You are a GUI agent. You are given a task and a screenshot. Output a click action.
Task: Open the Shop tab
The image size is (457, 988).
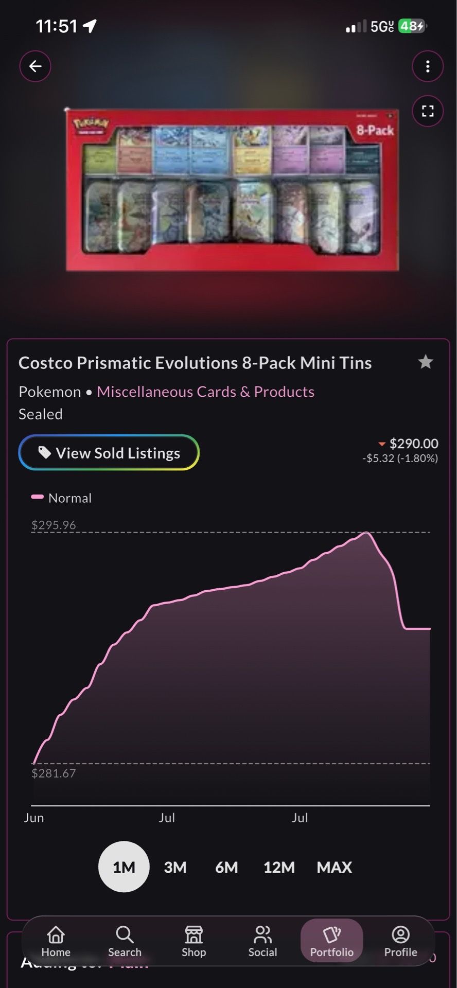point(194,941)
